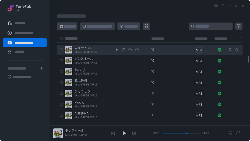
Task: Click the filter funnel icon
Action: (x=239, y=26)
